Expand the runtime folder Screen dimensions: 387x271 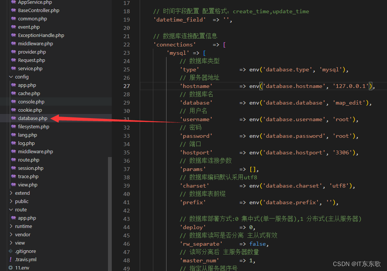point(11,226)
